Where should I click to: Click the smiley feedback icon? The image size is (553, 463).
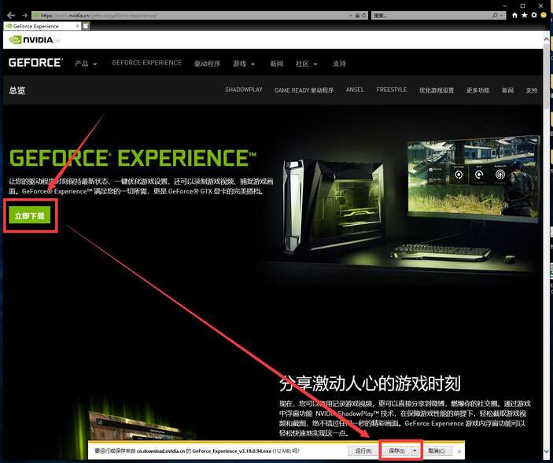pos(544,15)
